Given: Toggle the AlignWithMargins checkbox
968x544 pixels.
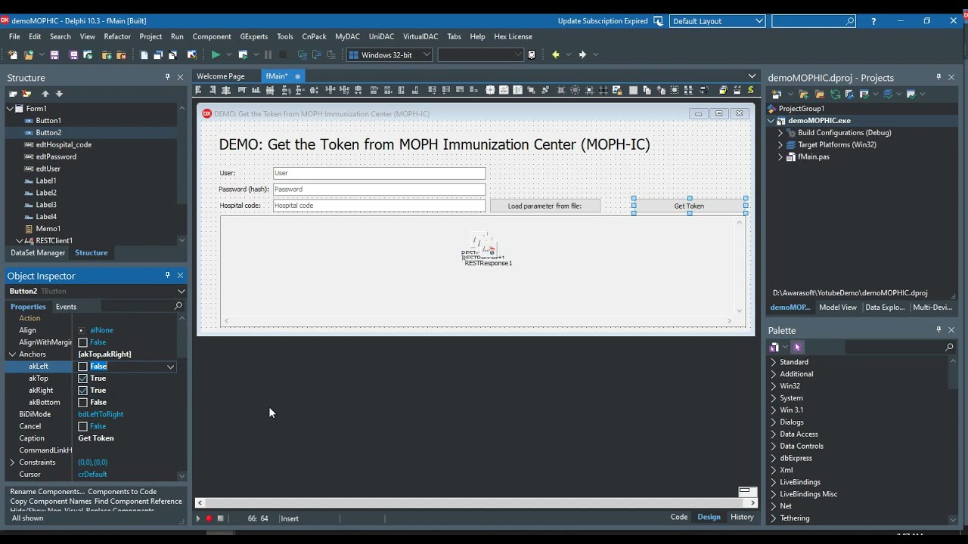Looking at the screenshot, I should point(83,342).
